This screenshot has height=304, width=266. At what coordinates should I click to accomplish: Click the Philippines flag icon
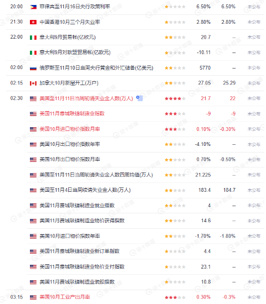click(33, 7)
